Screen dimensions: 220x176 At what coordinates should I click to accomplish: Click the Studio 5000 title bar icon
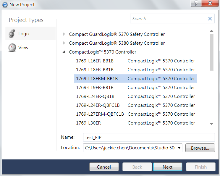(5, 5)
